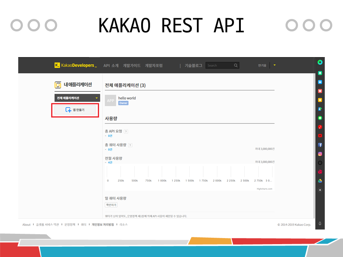The height and width of the screenshot is (257, 343).
Task: Click help icon next to 총 API 요청
Action: pos(126,132)
